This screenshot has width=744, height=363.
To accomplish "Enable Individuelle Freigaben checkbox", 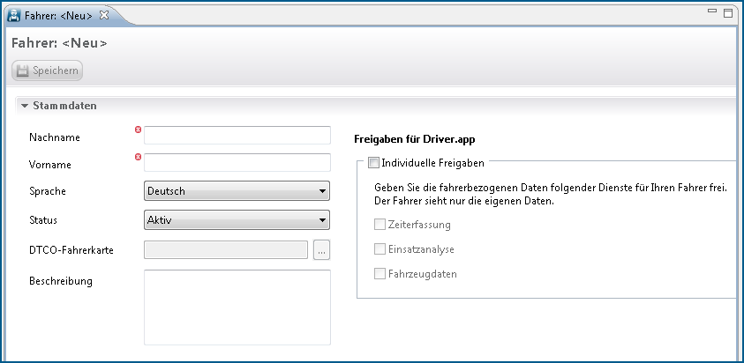I will pyautogui.click(x=373, y=163).
